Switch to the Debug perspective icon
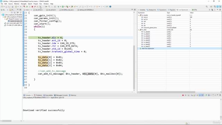Image resolution: width=222 pixels, height=125 pixels. point(220,7)
